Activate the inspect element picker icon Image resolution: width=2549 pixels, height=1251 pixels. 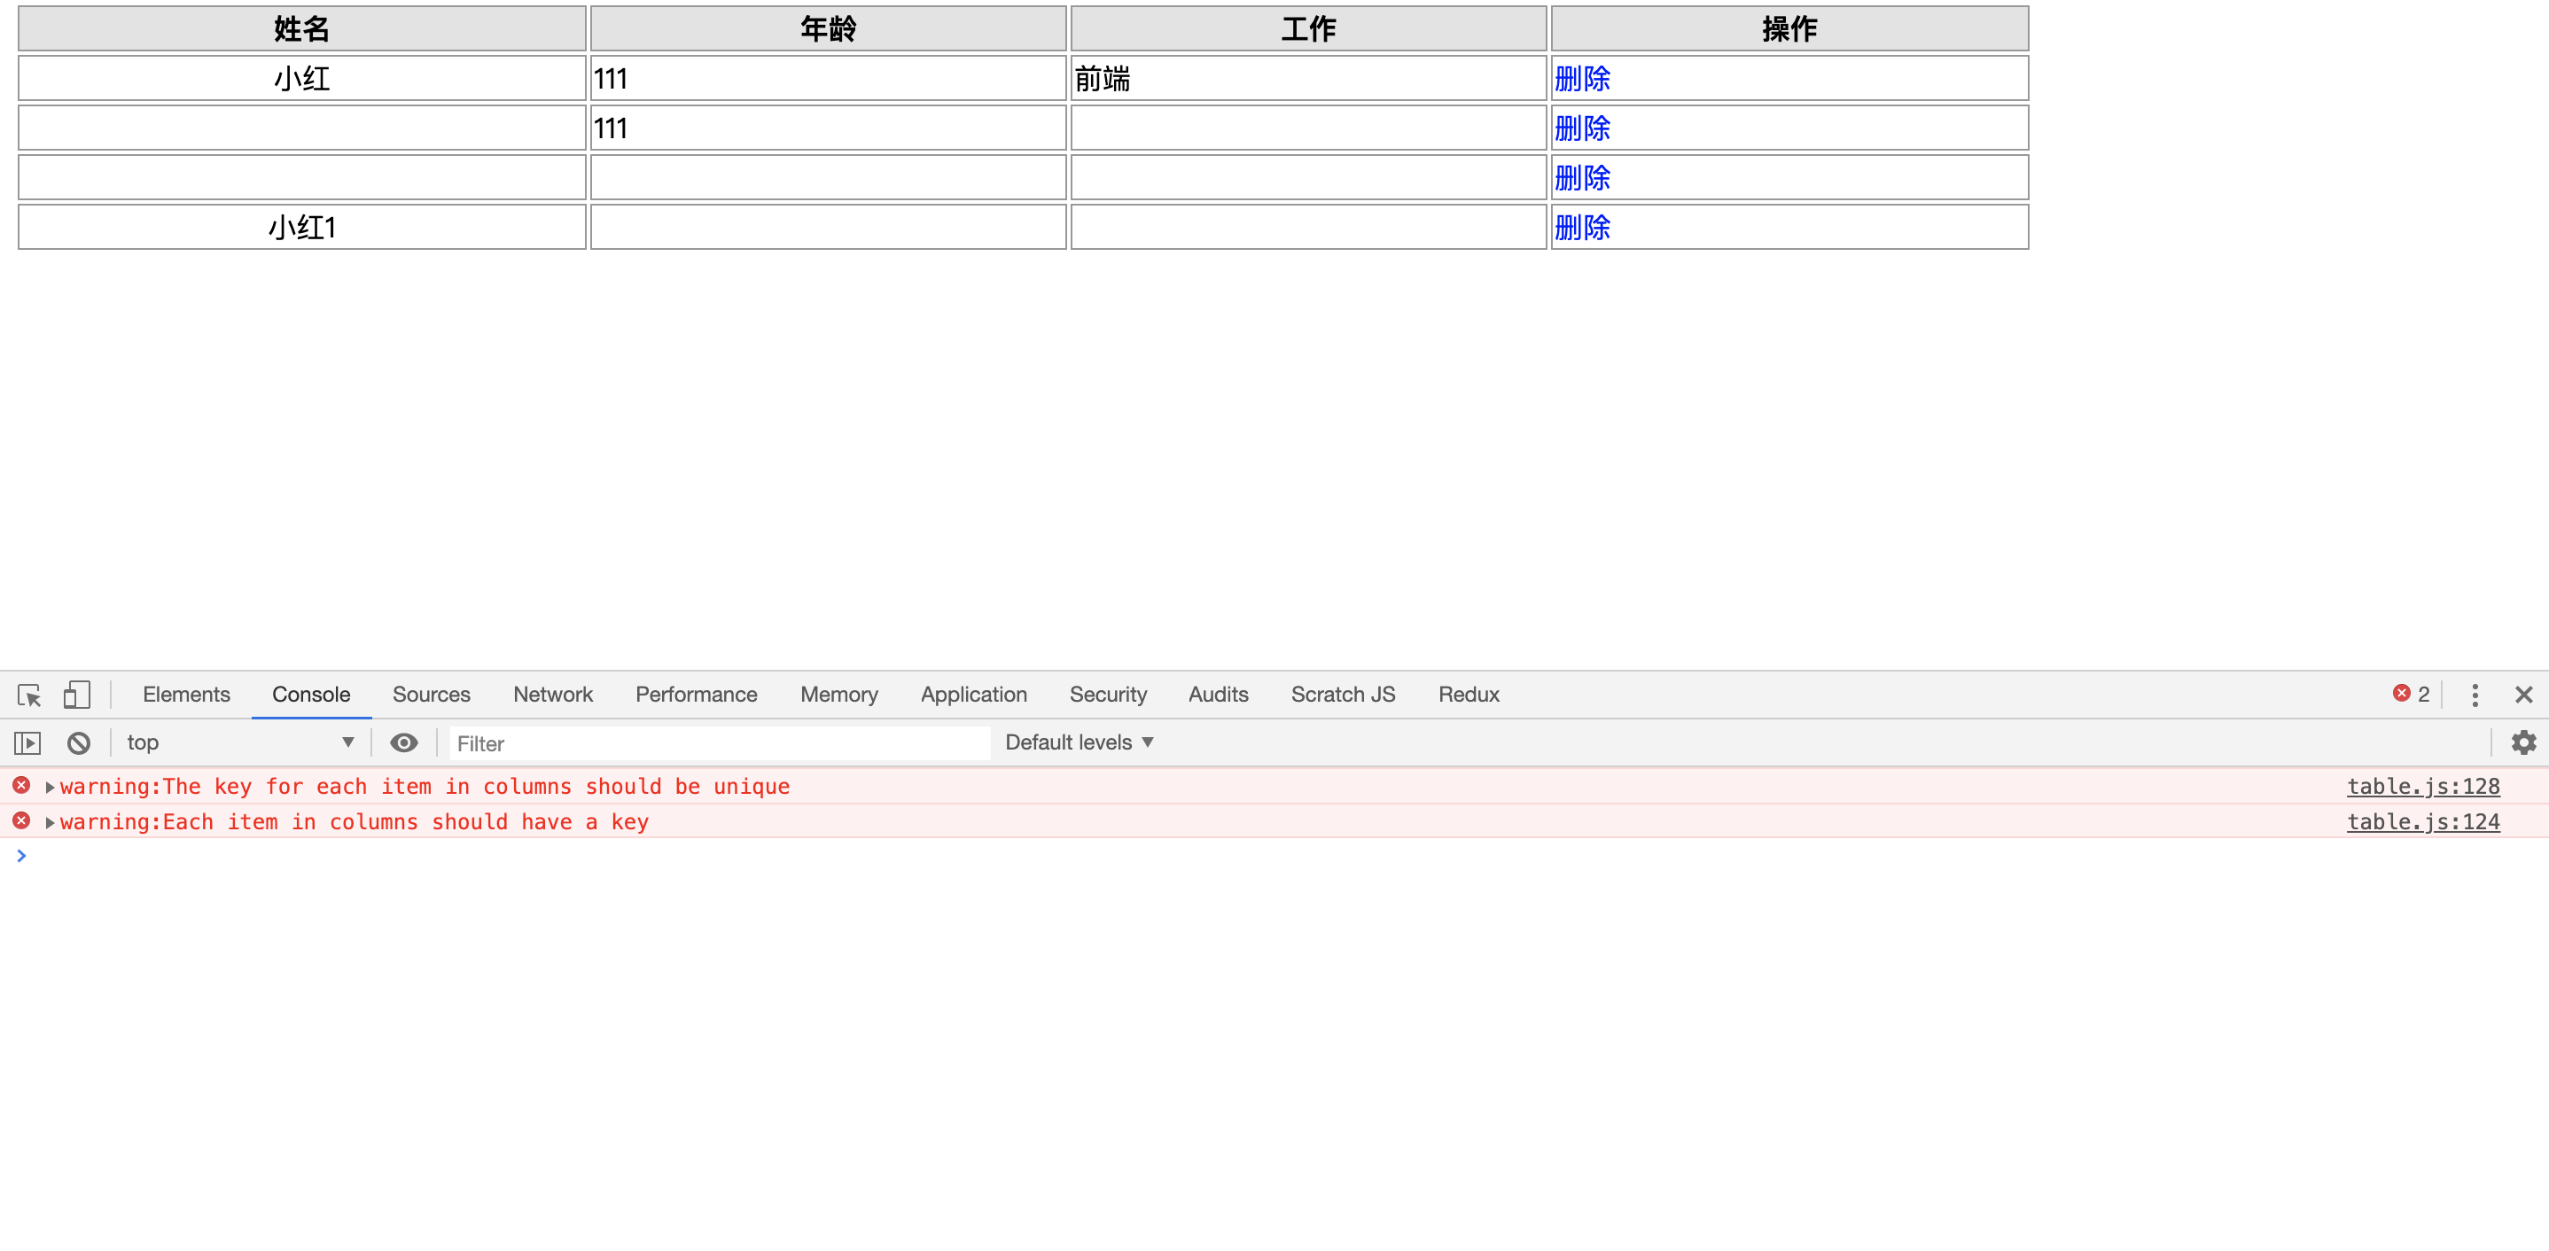click(29, 695)
